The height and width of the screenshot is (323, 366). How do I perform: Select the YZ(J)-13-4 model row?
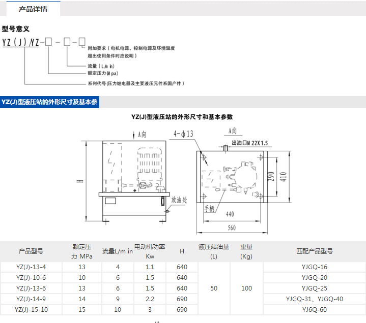(x=31, y=267)
